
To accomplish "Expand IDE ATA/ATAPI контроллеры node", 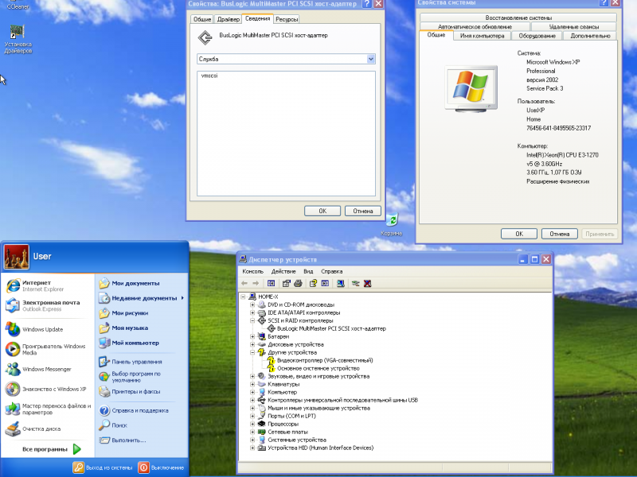I will tap(252, 312).
